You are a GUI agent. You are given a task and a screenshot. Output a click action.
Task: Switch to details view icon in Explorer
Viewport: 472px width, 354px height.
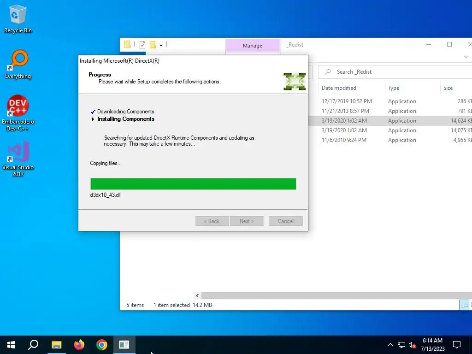464,305
